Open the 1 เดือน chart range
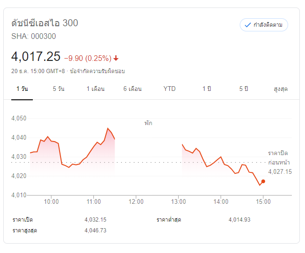This screenshot has width=305, height=253. 95,89
